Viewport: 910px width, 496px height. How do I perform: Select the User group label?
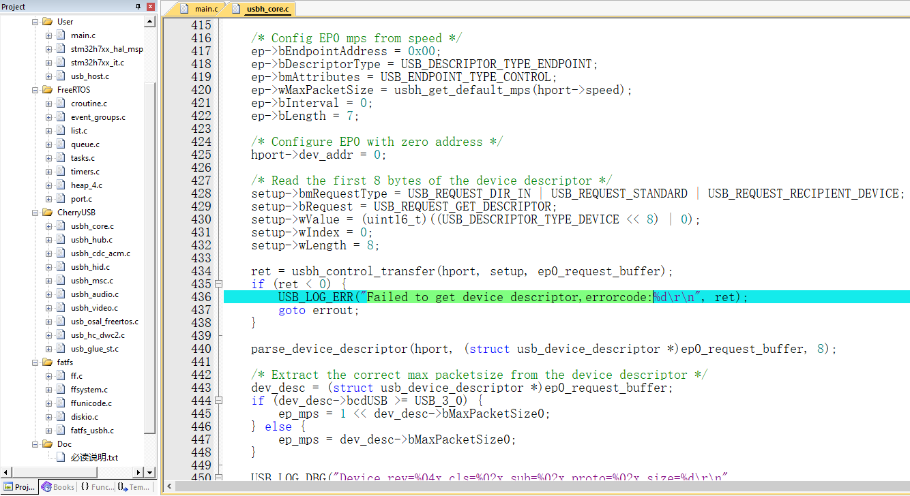pyautogui.click(x=65, y=22)
